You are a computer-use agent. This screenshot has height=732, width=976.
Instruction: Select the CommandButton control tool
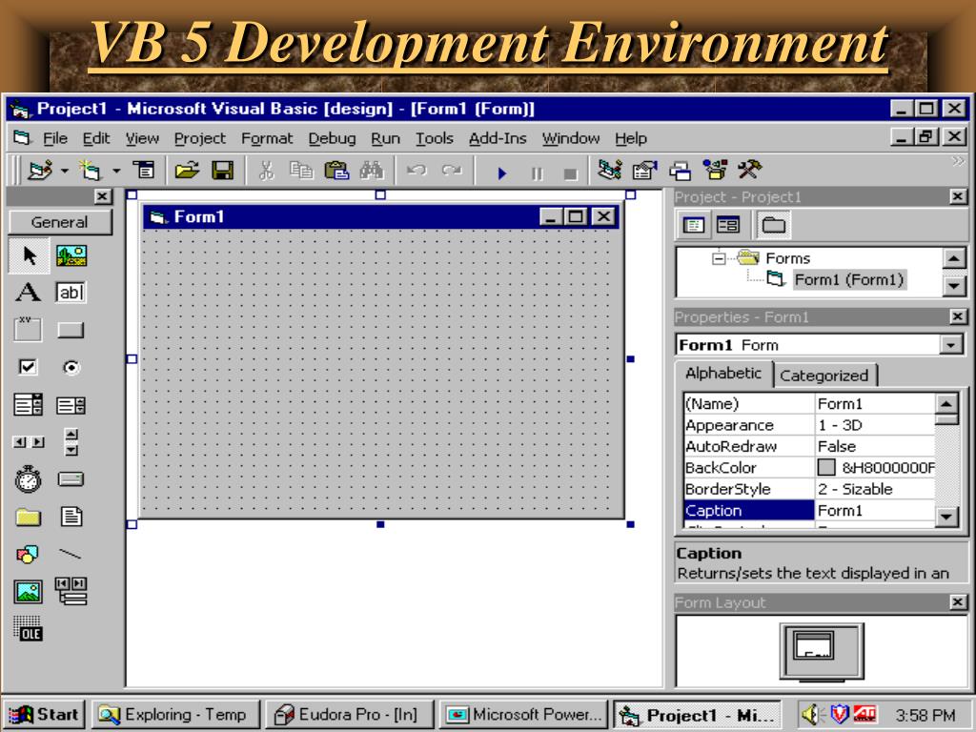[x=71, y=329]
